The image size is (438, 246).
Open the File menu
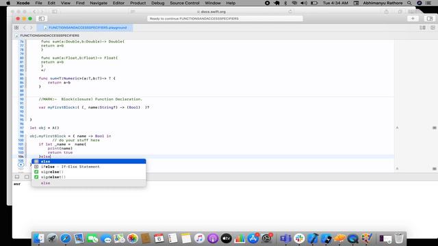coord(38,3)
